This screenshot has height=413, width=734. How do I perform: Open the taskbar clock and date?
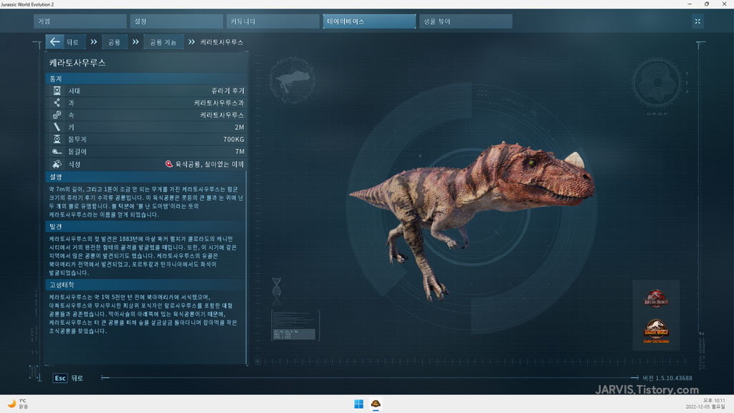click(705, 404)
